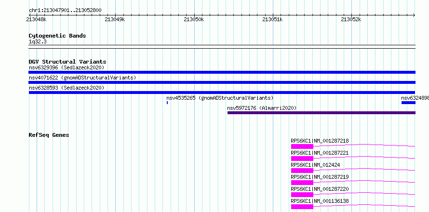Select the blue bar under nsv6328593

pos(222,93)
